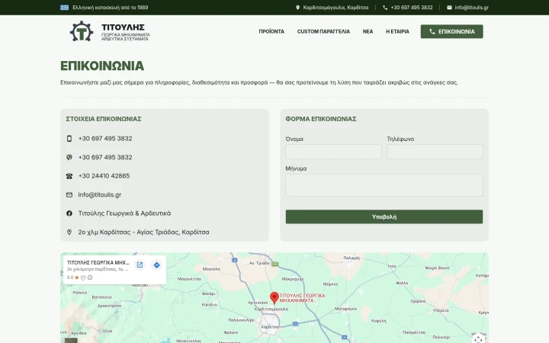Open the CUSTOM ΠΑΡΑΓΓΕΛΙΑ menu item

point(323,31)
